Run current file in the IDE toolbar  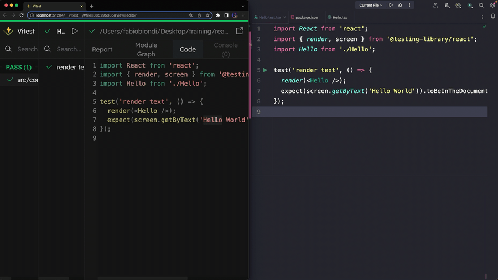pyautogui.click(x=391, y=5)
